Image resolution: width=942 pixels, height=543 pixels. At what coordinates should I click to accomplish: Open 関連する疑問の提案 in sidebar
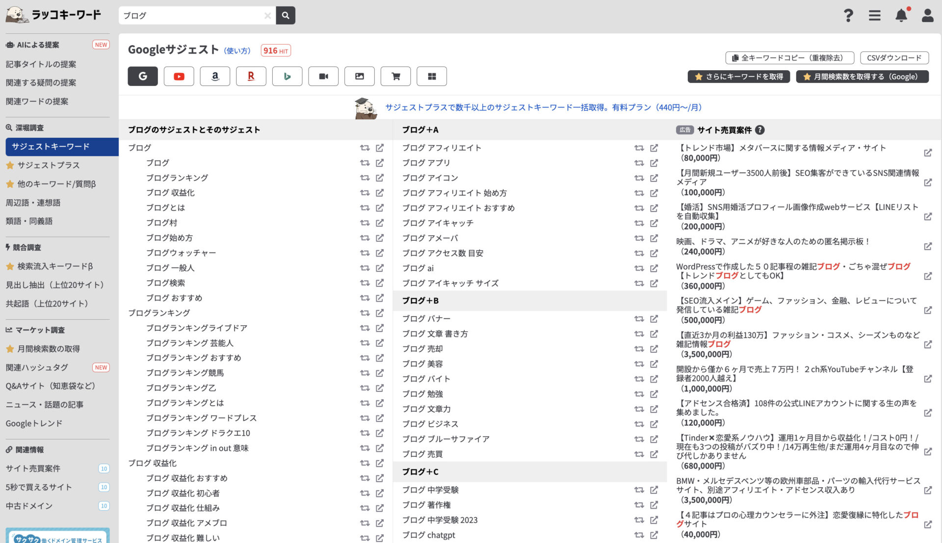coord(41,83)
